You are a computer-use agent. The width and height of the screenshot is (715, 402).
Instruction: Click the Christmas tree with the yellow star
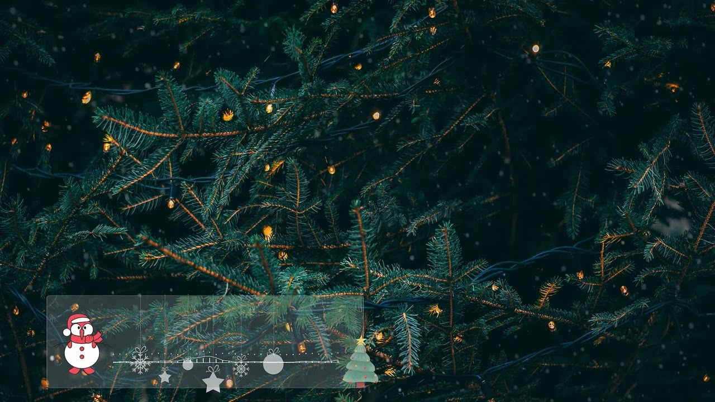(x=360, y=362)
